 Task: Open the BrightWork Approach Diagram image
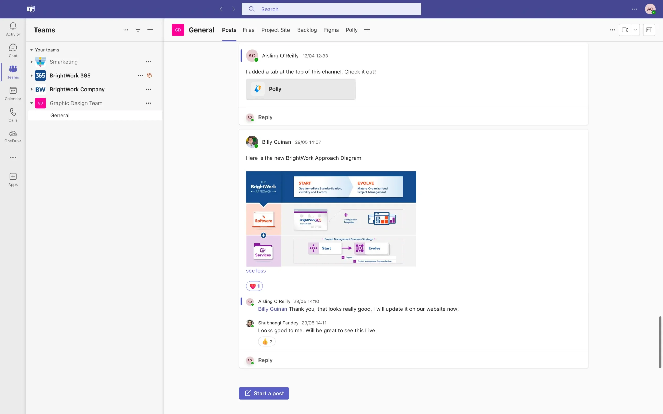point(331,218)
